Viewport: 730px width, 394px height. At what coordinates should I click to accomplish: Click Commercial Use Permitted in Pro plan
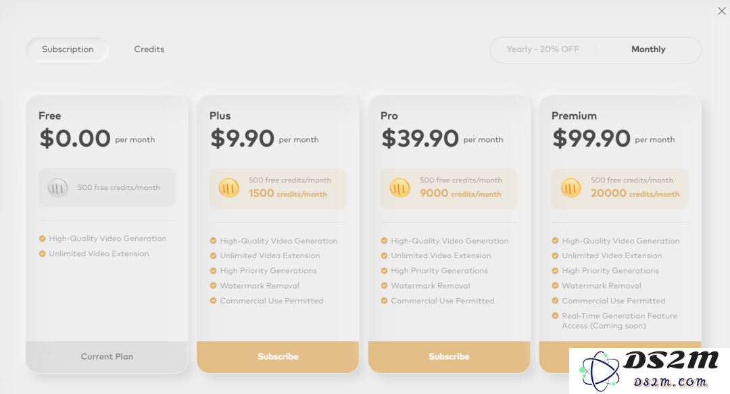[x=442, y=301]
